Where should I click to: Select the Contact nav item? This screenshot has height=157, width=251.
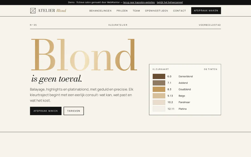tap(179, 11)
